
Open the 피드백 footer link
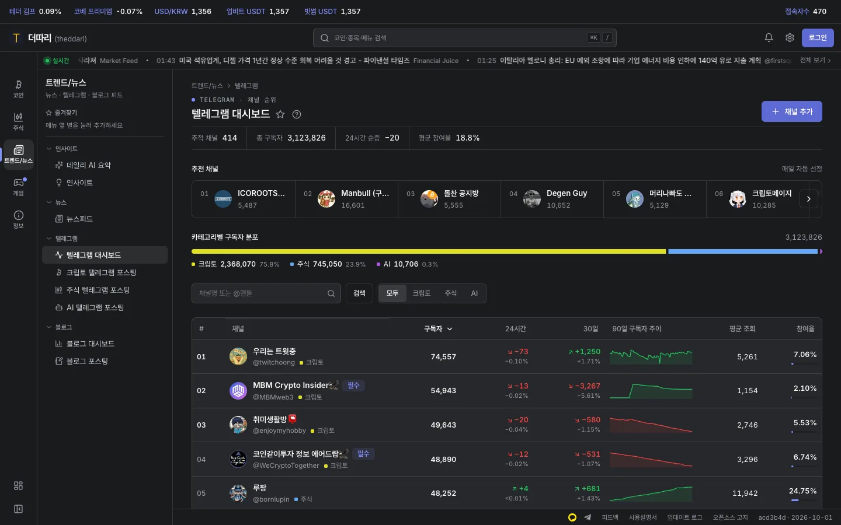pyautogui.click(x=610, y=517)
